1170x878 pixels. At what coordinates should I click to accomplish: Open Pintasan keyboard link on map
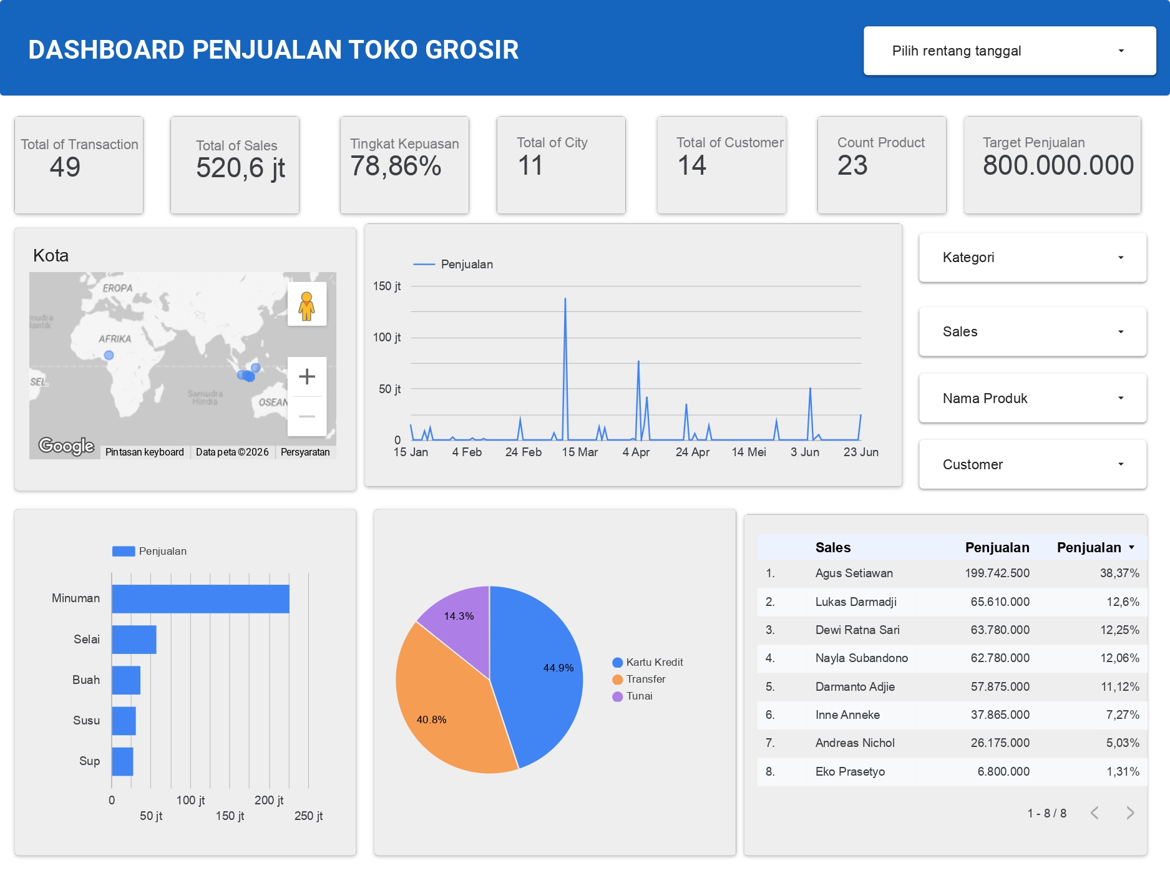point(144,452)
